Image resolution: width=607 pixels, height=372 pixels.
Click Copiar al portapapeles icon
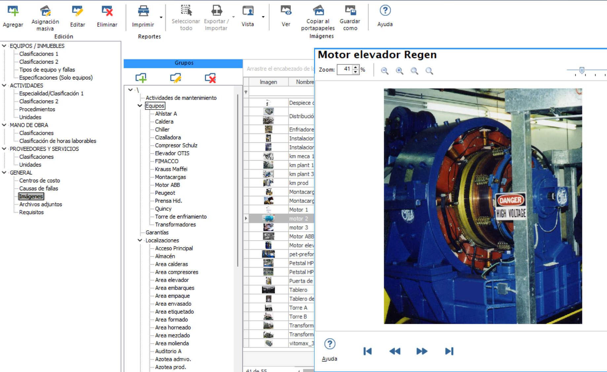(318, 10)
